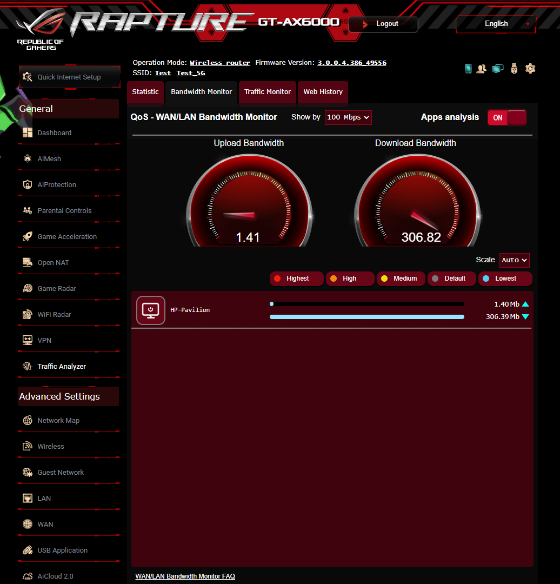
Task: Click the VPN sidebar icon
Action: [x=27, y=341]
